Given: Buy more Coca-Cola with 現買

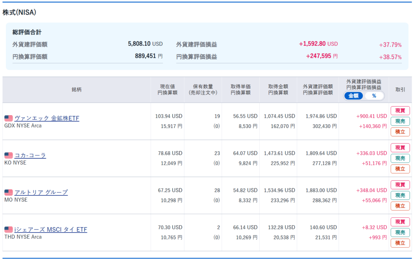Looking at the screenshot, I should click(400, 148).
